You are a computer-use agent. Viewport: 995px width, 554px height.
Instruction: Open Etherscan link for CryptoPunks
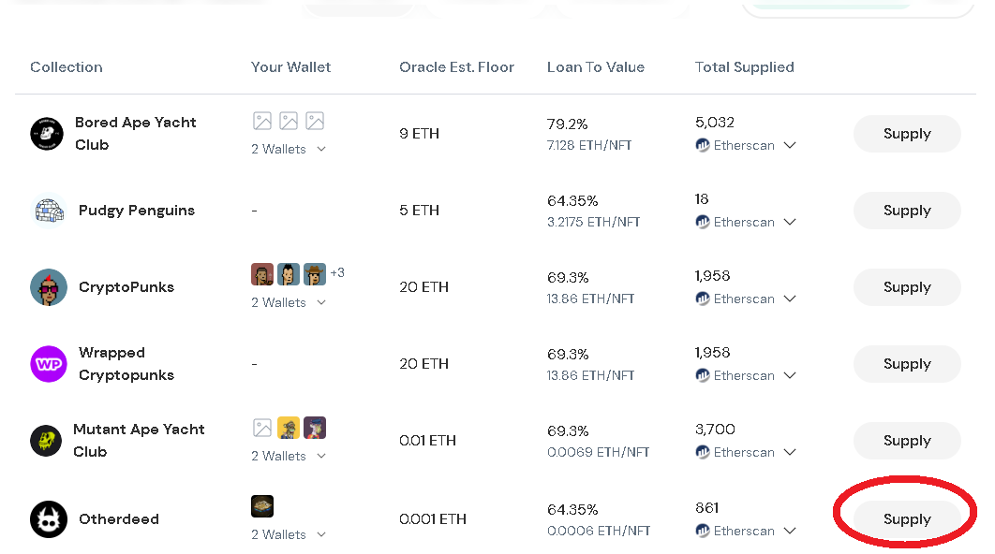[x=744, y=299]
